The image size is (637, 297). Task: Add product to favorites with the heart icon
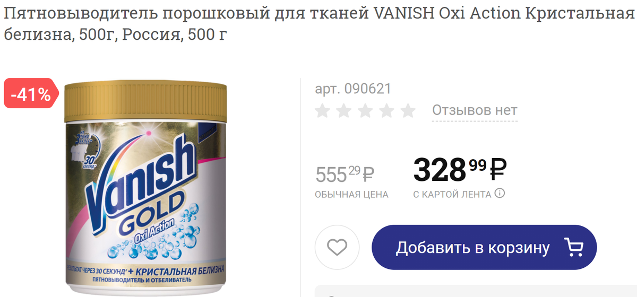[x=337, y=247]
